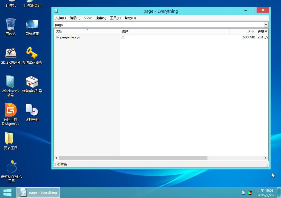Click the 1 个对象 status bar text
Screen dimensions: 281x198
pyautogui.click(x=61, y=164)
